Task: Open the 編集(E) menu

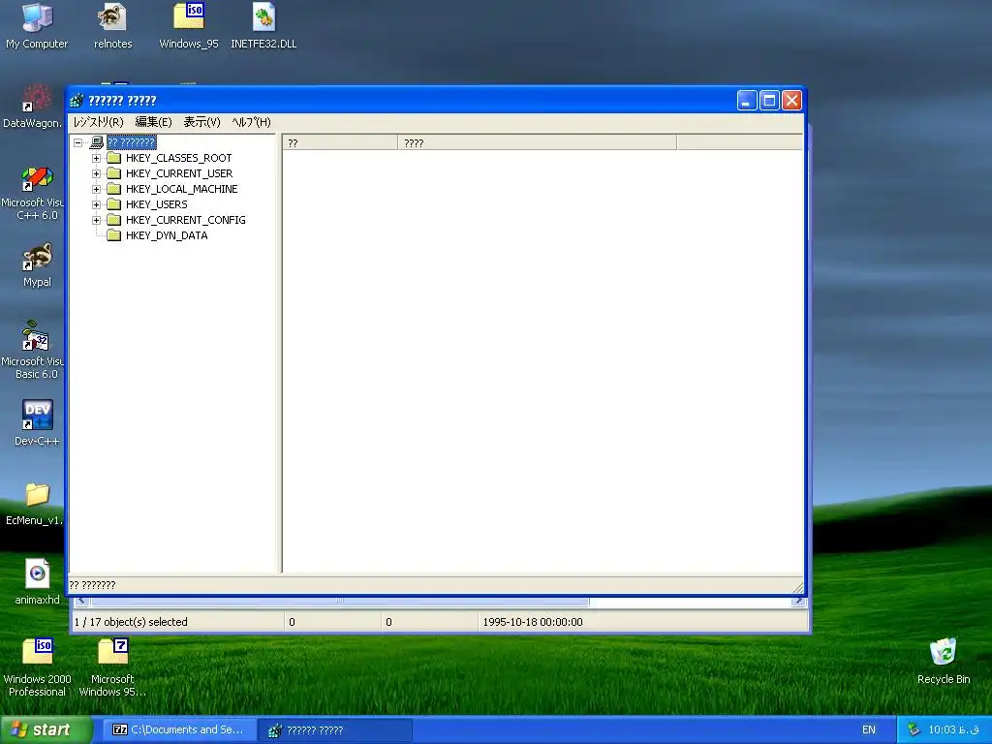Action: point(153,122)
